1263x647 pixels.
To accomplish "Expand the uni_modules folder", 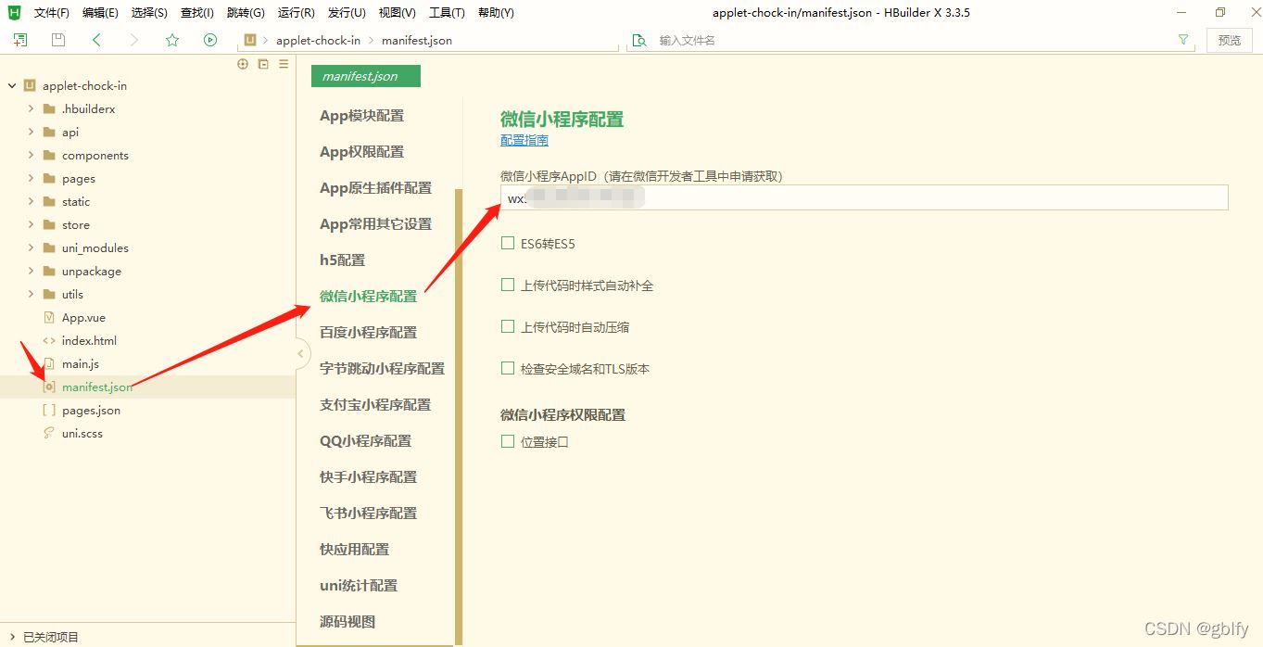I will click(29, 247).
